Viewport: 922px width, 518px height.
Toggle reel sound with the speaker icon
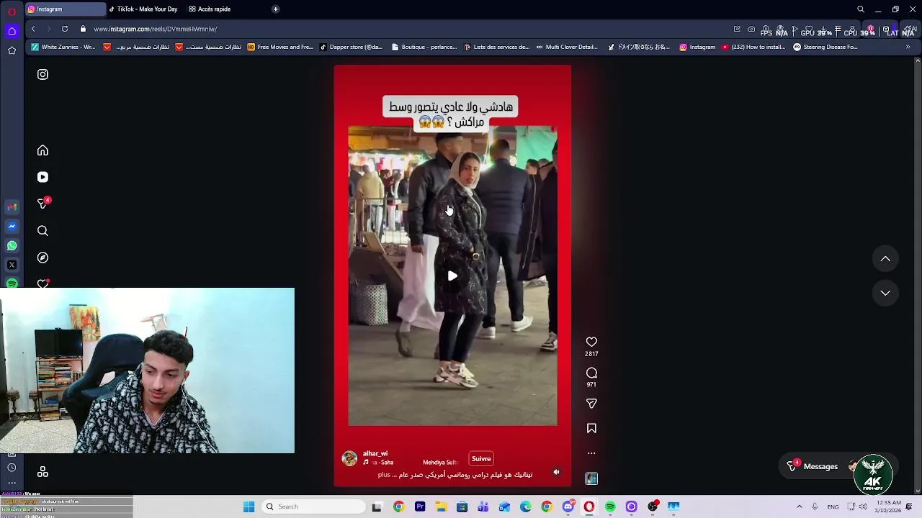[556, 472]
